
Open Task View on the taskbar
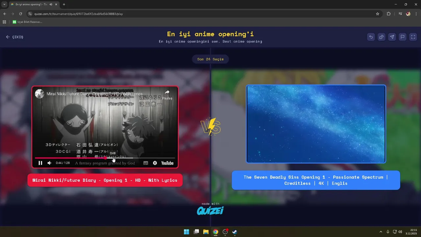click(x=196, y=232)
